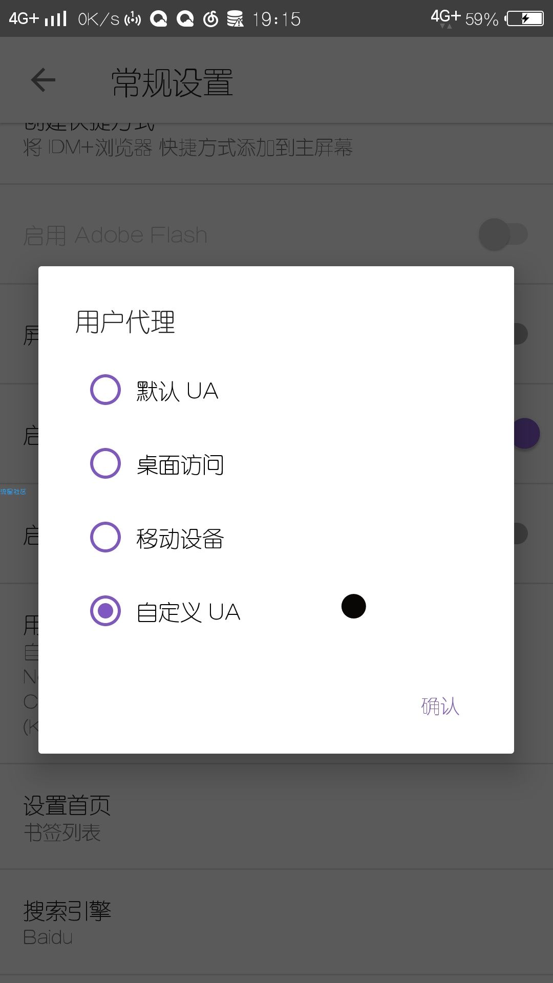The height and width of the screenshot is (983, 553).
Task: Tap the database warning status icon
Action: tap(236, 19)
